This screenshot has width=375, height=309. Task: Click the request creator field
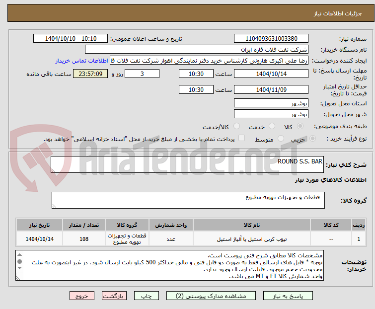pos(209,61)
